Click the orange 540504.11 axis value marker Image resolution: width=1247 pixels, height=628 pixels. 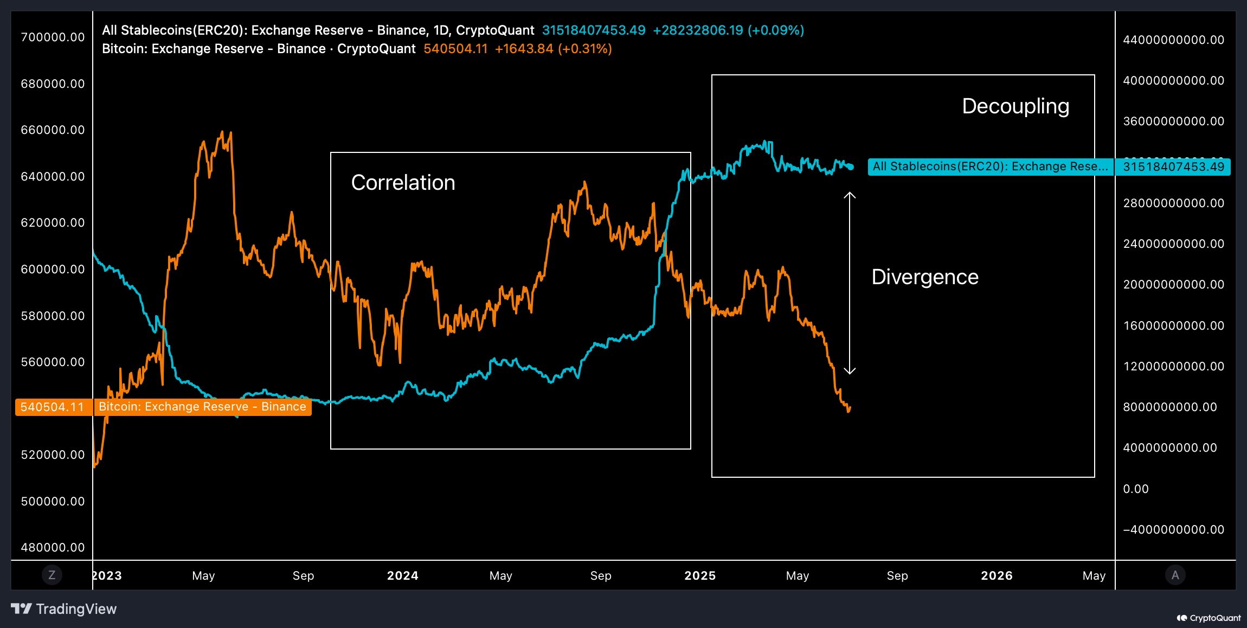53,407
